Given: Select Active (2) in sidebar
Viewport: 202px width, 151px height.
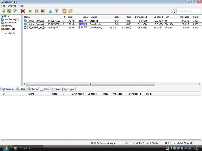Looking at the screenshot, I should tap(7, 26).
